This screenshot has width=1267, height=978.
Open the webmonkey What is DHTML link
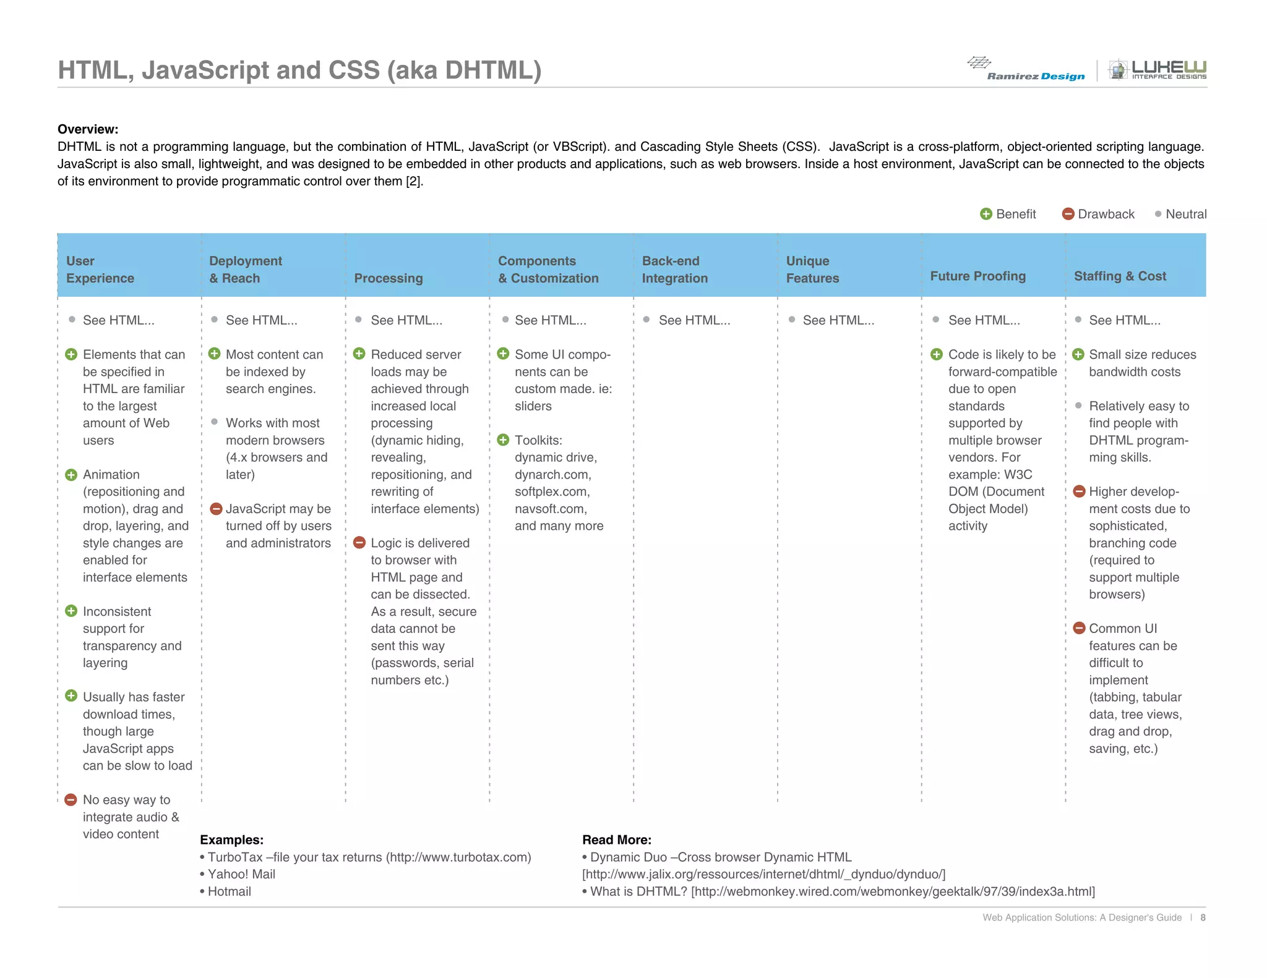tap(893, 891)
